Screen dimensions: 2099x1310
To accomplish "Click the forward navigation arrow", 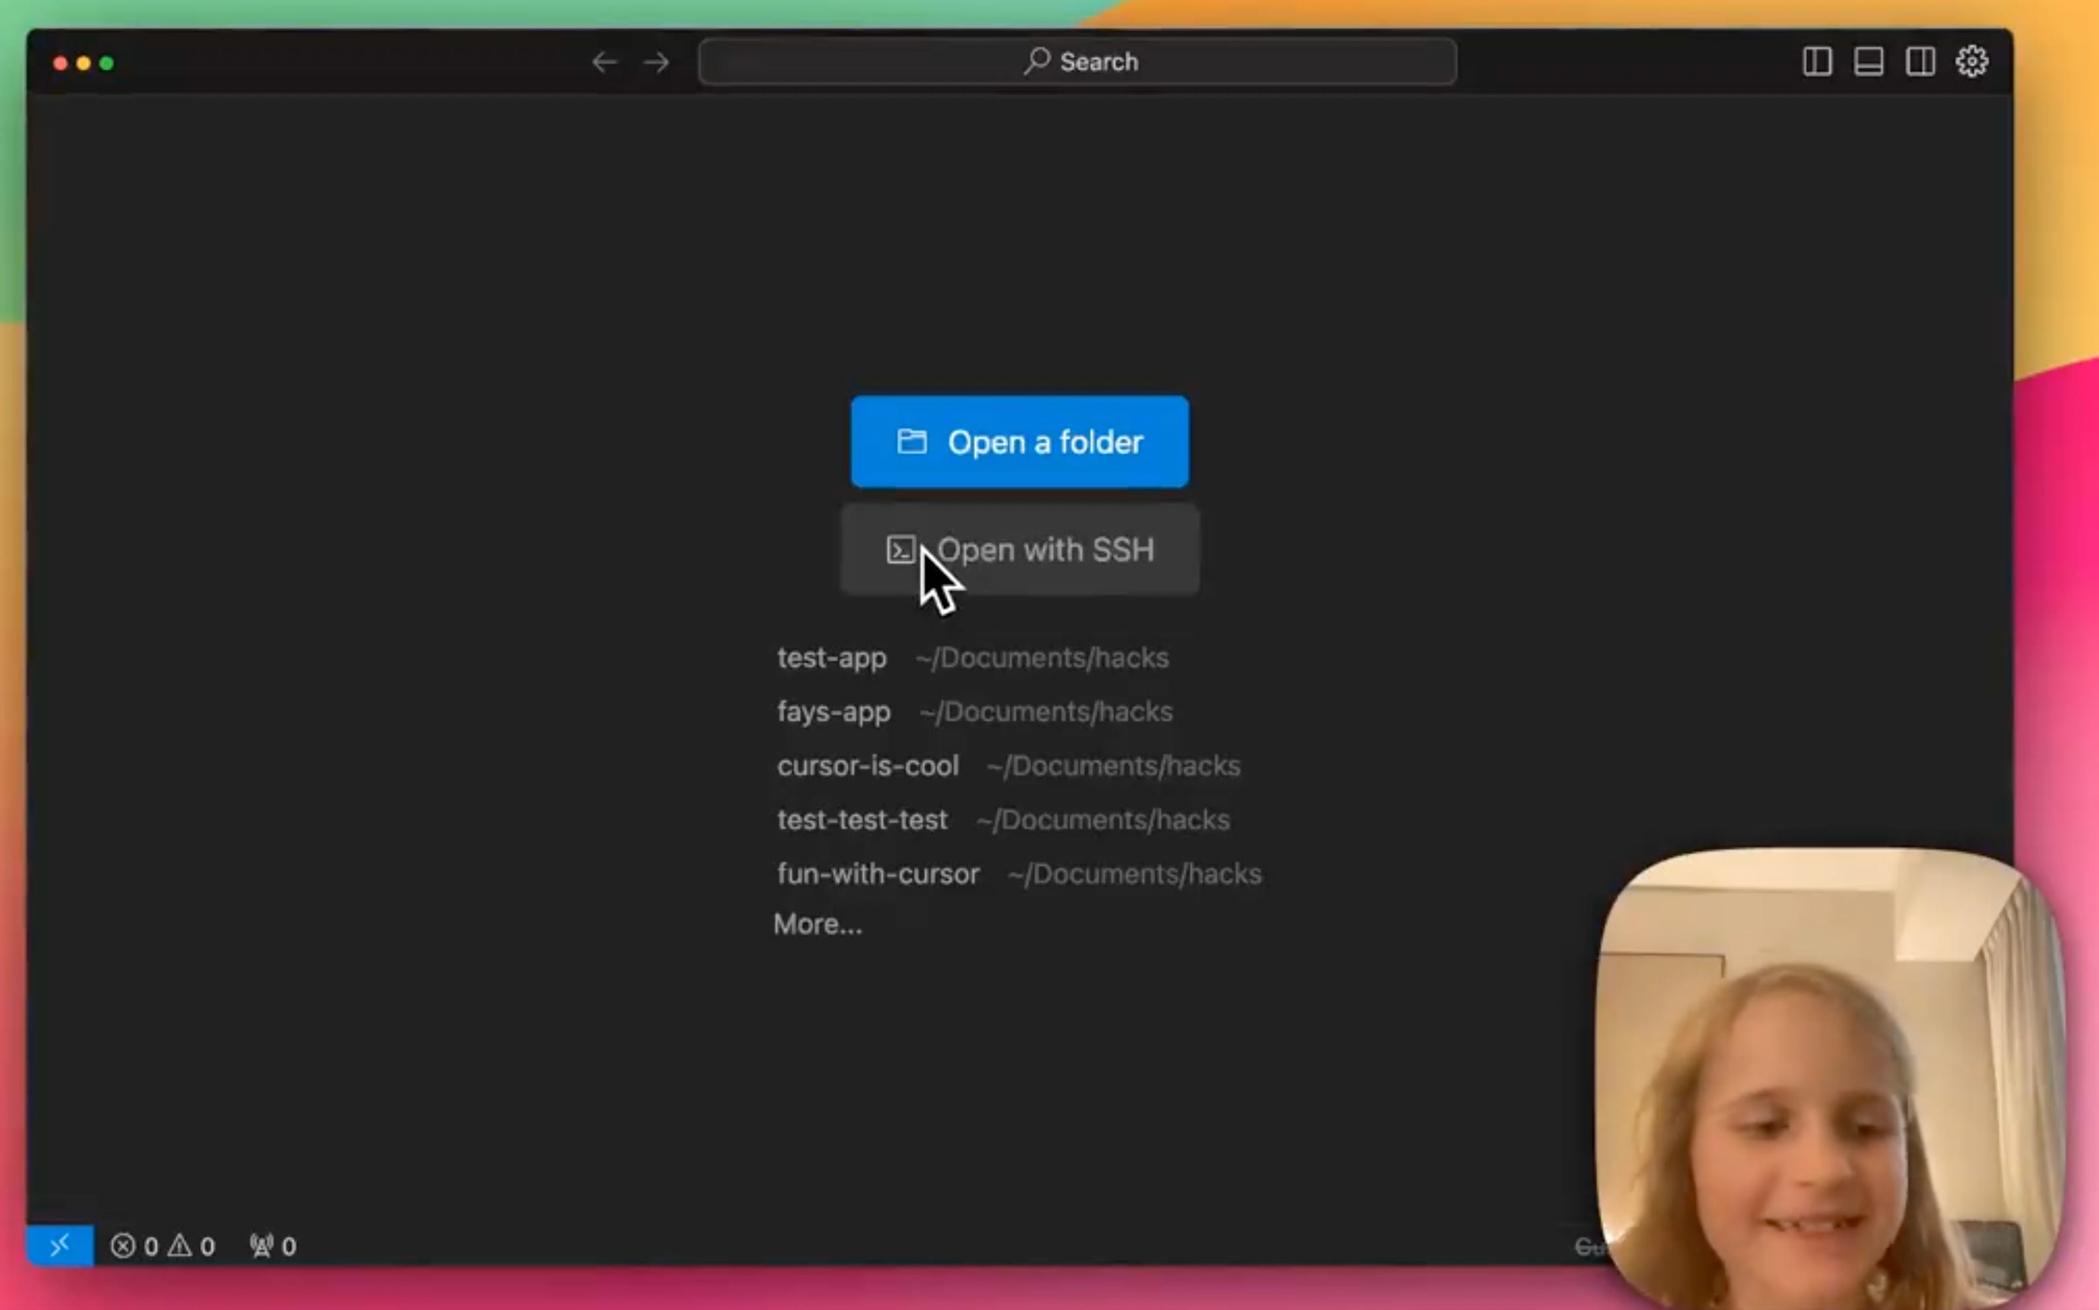I will click(656, 62).
